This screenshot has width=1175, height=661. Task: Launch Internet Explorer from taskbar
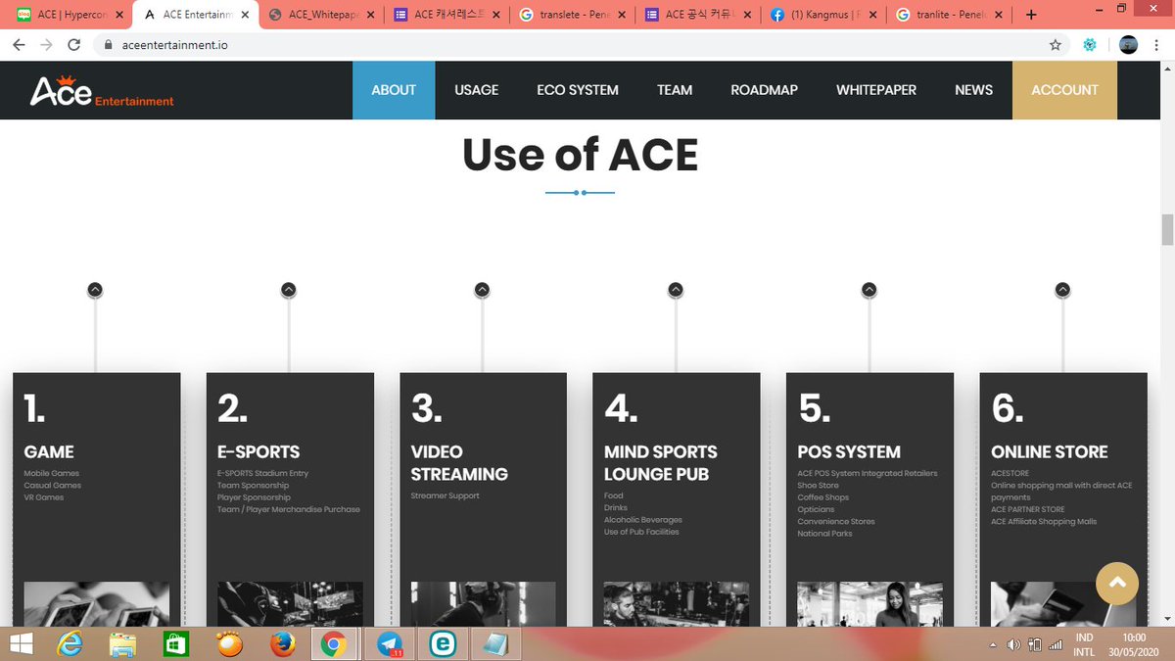coord(70,644)
